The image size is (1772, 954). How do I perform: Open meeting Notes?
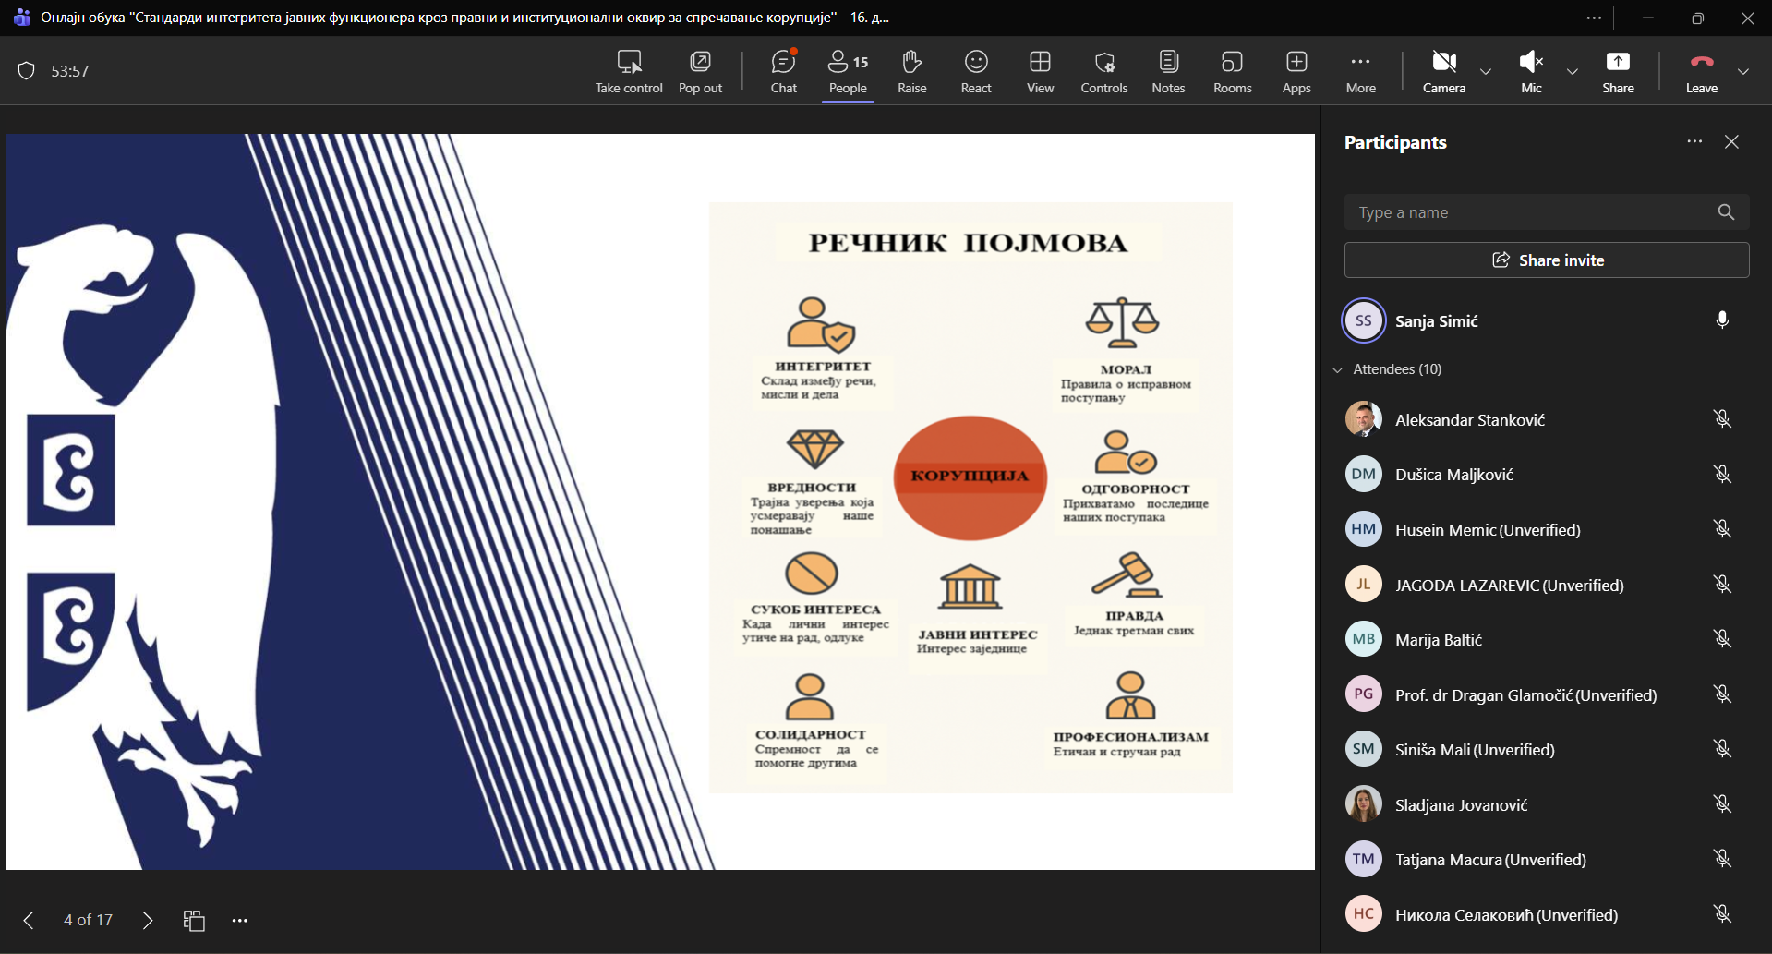point(1168,71)
